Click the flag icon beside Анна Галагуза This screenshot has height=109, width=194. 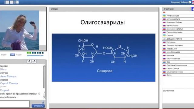tap(164, 16)
